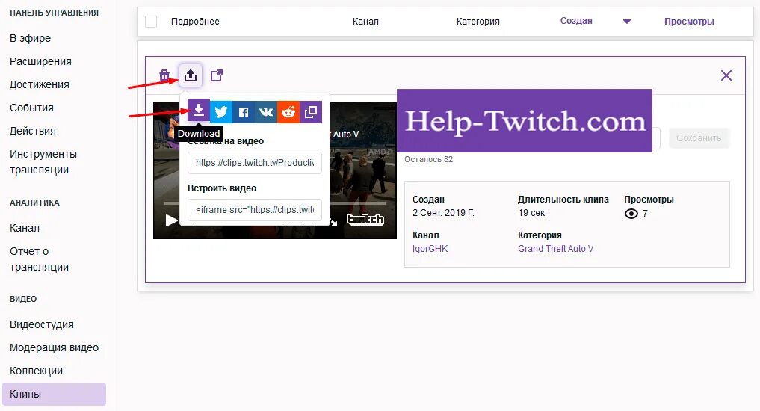760x411 pixels.
Task: Open Инструменты трансляции in sidebar
Action: pos(43,162)
